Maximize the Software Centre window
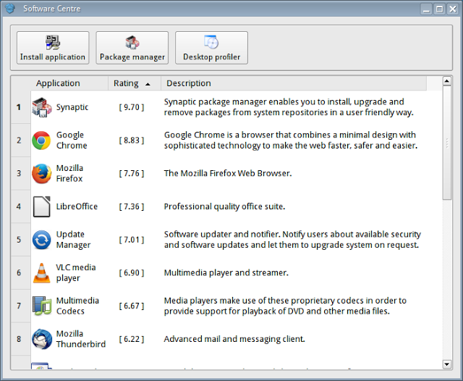The height and width of the screenshot is (381, 463). [439, 9]
